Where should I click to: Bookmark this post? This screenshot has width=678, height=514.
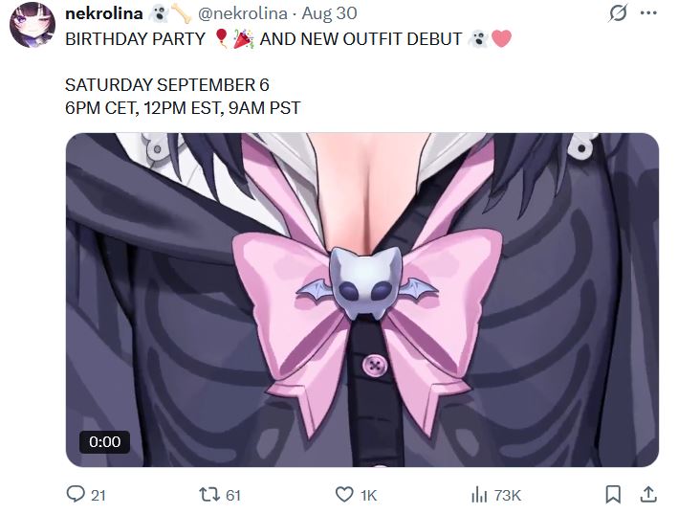613,494
